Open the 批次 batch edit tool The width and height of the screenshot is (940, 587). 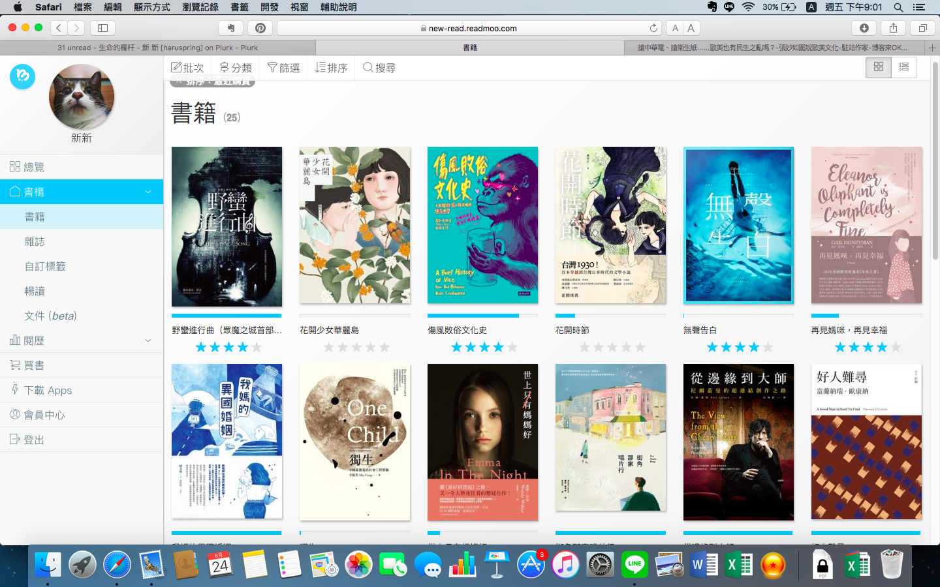pyautogui.click(x=187, y=68)
